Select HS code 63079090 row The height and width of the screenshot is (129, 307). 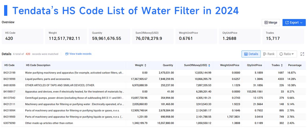154,123
